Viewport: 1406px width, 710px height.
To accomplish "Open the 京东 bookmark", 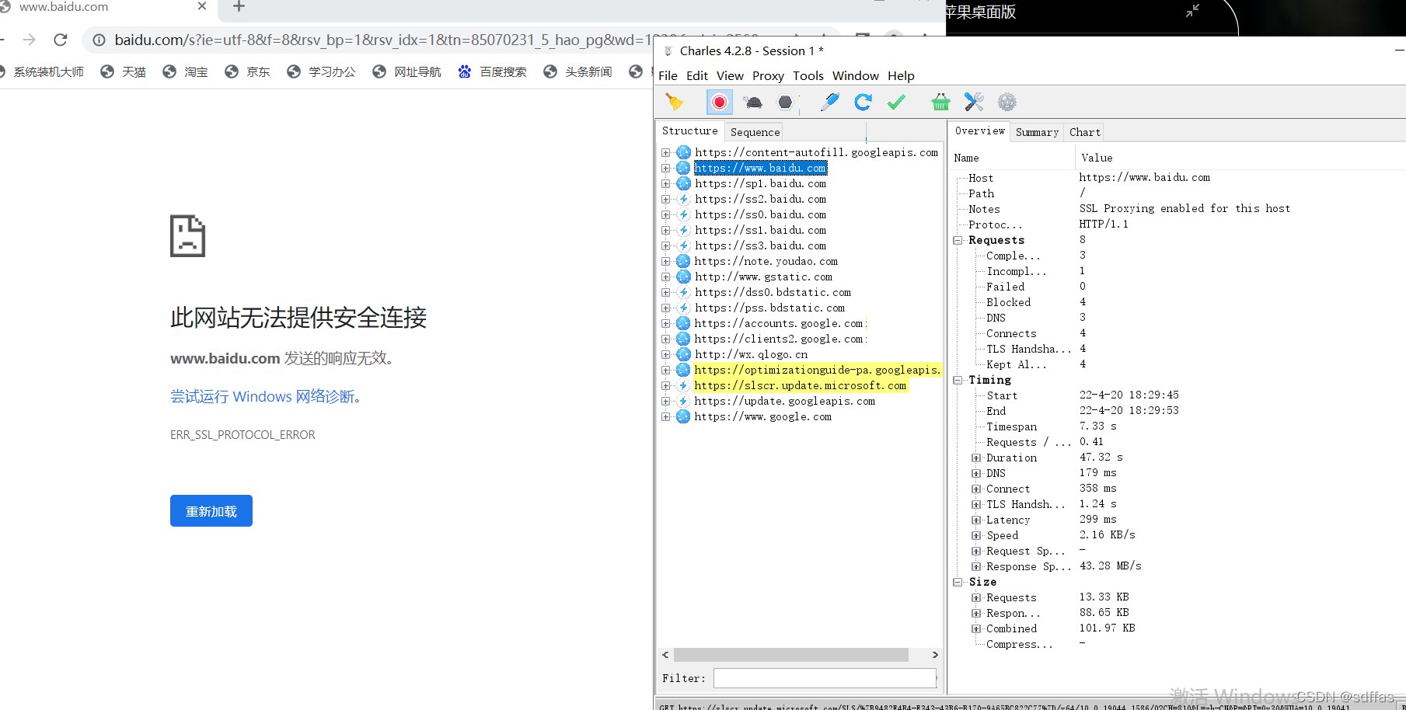I will (x=247, y=71).
